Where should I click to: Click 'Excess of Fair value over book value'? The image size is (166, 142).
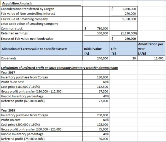(x=27, y=39)
